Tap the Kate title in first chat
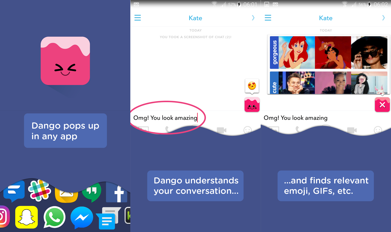391x232 pixels. click(x=195, y=18)
